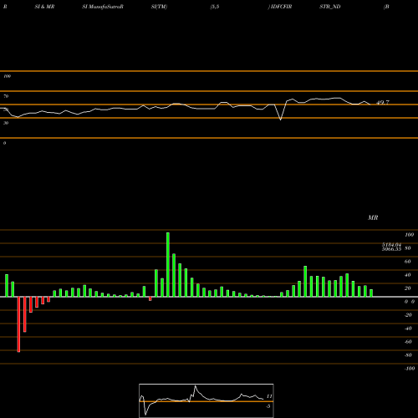This screenshot has width=418, height=418.
Task: Click the last green bar on the right
Action: pyautogui.click(x=371, y=293)
